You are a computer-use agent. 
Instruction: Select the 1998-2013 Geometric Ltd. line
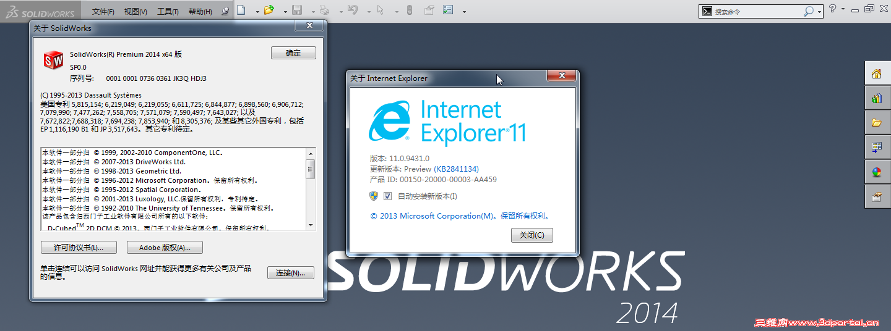111,171
